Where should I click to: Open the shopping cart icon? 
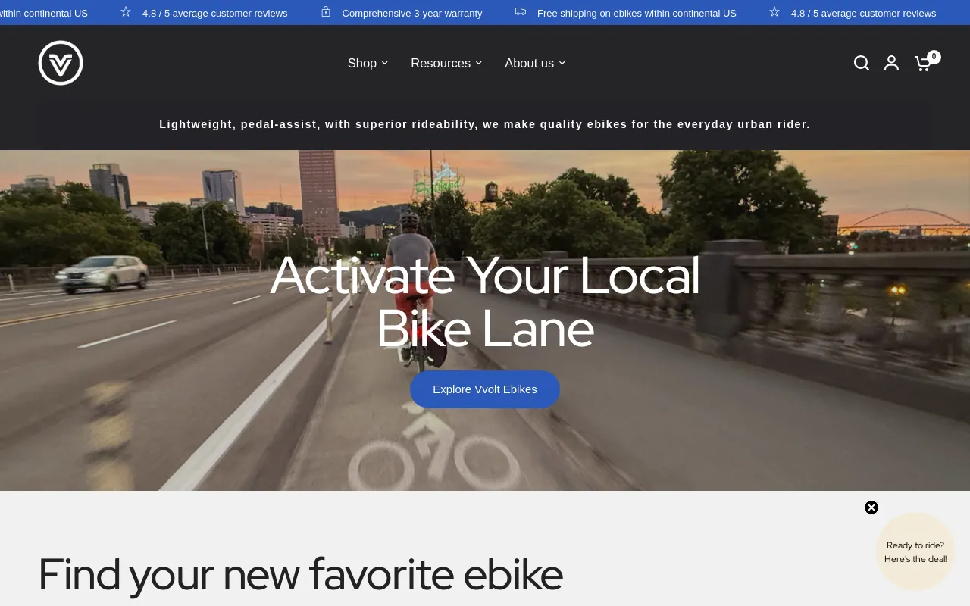click(922, 64)
